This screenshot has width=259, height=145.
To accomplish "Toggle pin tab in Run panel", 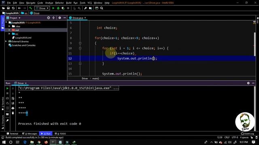I will [x=7, y=120].
